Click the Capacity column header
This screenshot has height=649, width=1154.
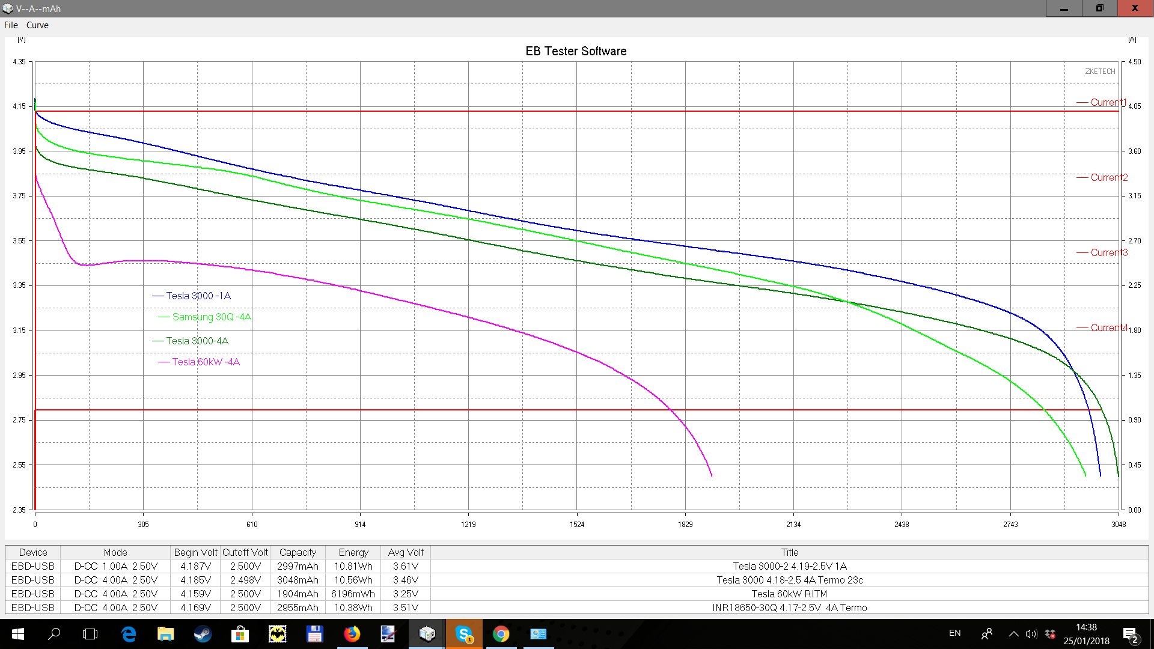click(298, 552)
